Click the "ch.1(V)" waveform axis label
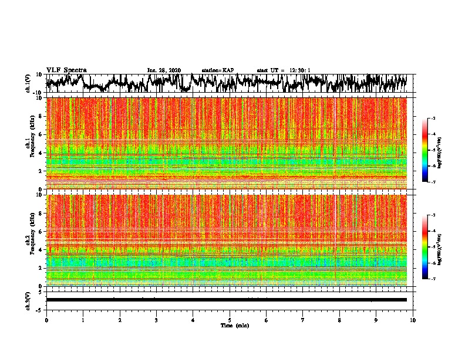The width and height of the screenshot is (465, 359). (x=28, y=83)
